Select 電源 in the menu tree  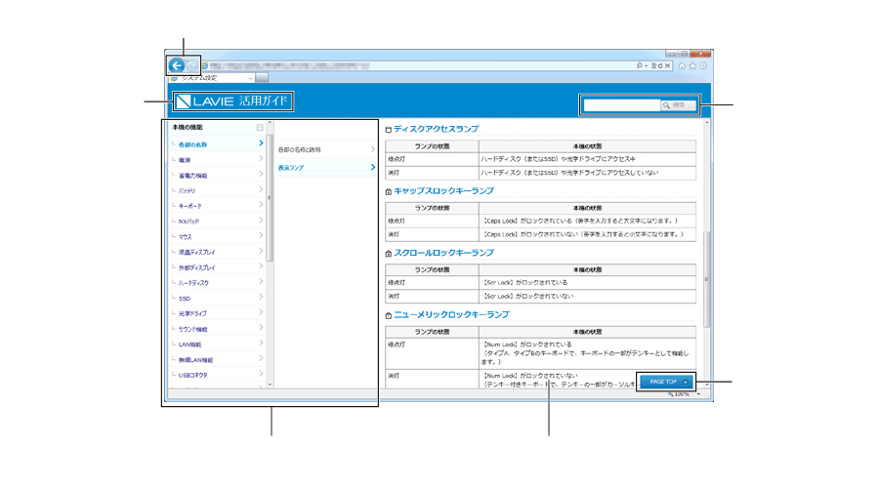185,160
